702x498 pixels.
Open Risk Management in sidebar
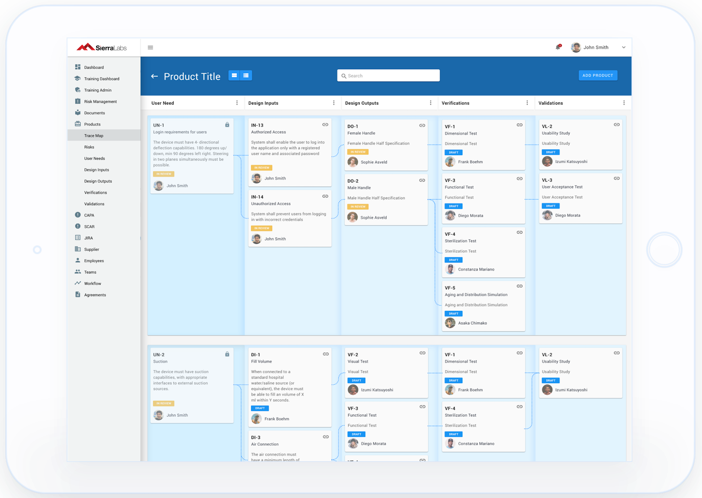100,102
